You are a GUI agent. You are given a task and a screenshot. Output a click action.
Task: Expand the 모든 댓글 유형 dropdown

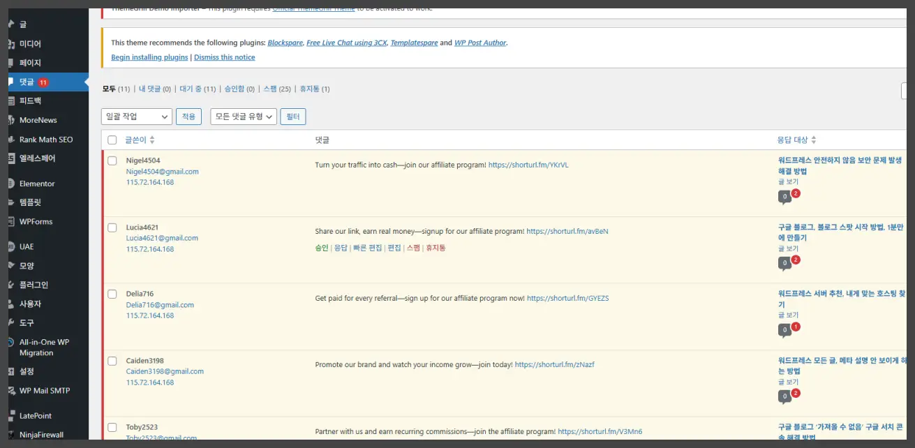pyautogui.click(x=244, y=117)
